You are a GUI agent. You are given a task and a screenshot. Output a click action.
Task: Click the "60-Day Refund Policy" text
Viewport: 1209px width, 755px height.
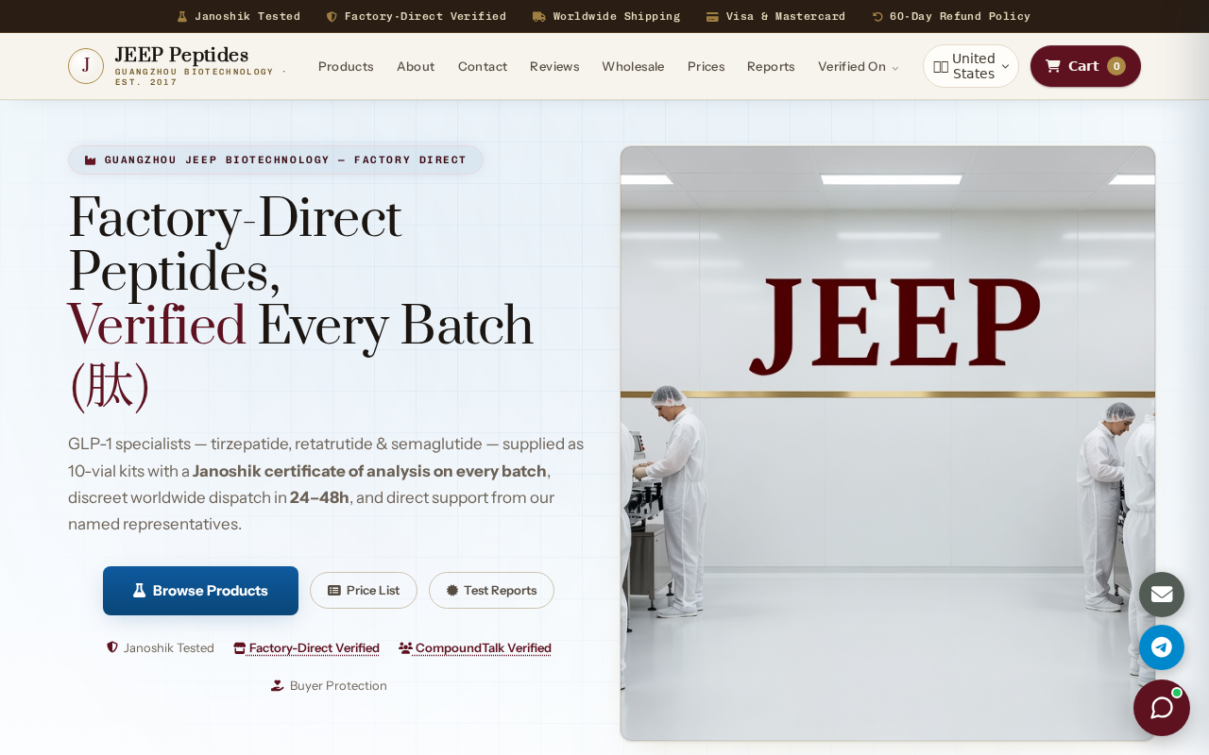[x=960, y=16]
